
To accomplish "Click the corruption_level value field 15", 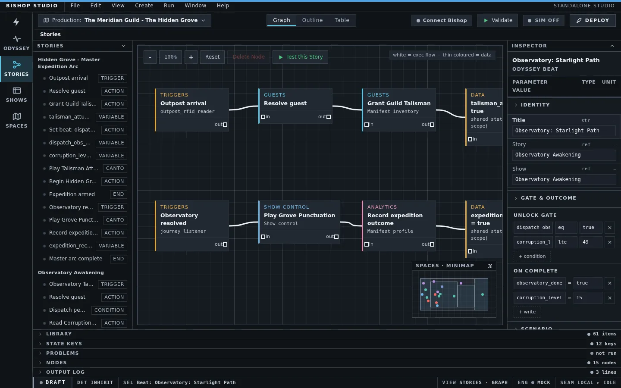I will click(588, 298).
